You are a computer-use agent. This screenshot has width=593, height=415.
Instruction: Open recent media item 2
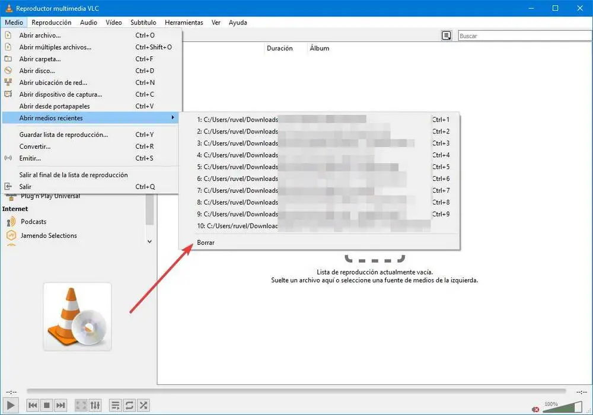click(x=319, y=131)
